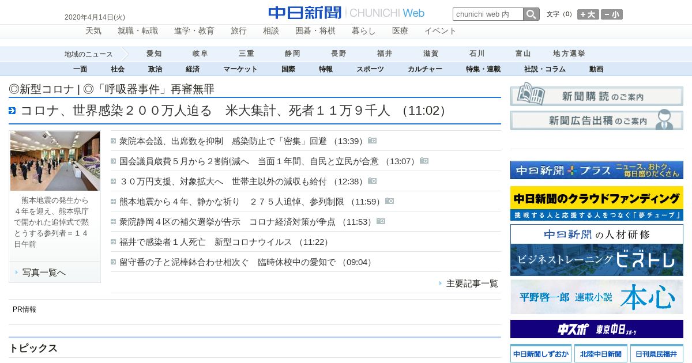Open the 日刊県民福井 button
Image resolution: width=692 pixels, height=363 pixels.
pyautogui.click(x=656, y=353)
